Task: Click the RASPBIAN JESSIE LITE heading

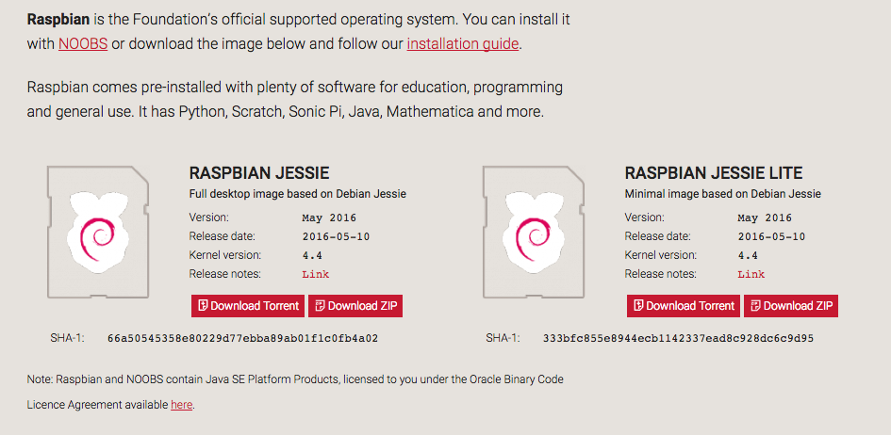Action: point(713,173)
